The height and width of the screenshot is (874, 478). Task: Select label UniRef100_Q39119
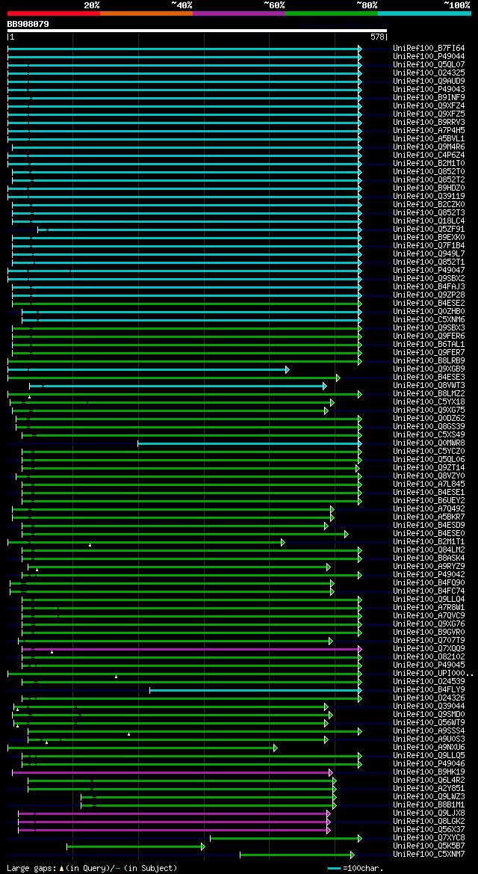point(429,196)
